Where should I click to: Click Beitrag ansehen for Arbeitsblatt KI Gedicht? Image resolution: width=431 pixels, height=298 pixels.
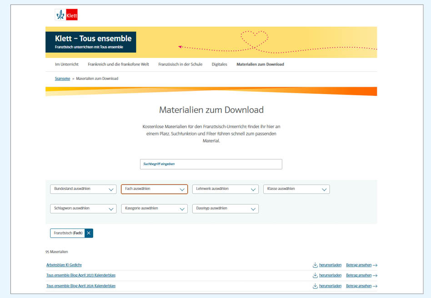(361, 265)
